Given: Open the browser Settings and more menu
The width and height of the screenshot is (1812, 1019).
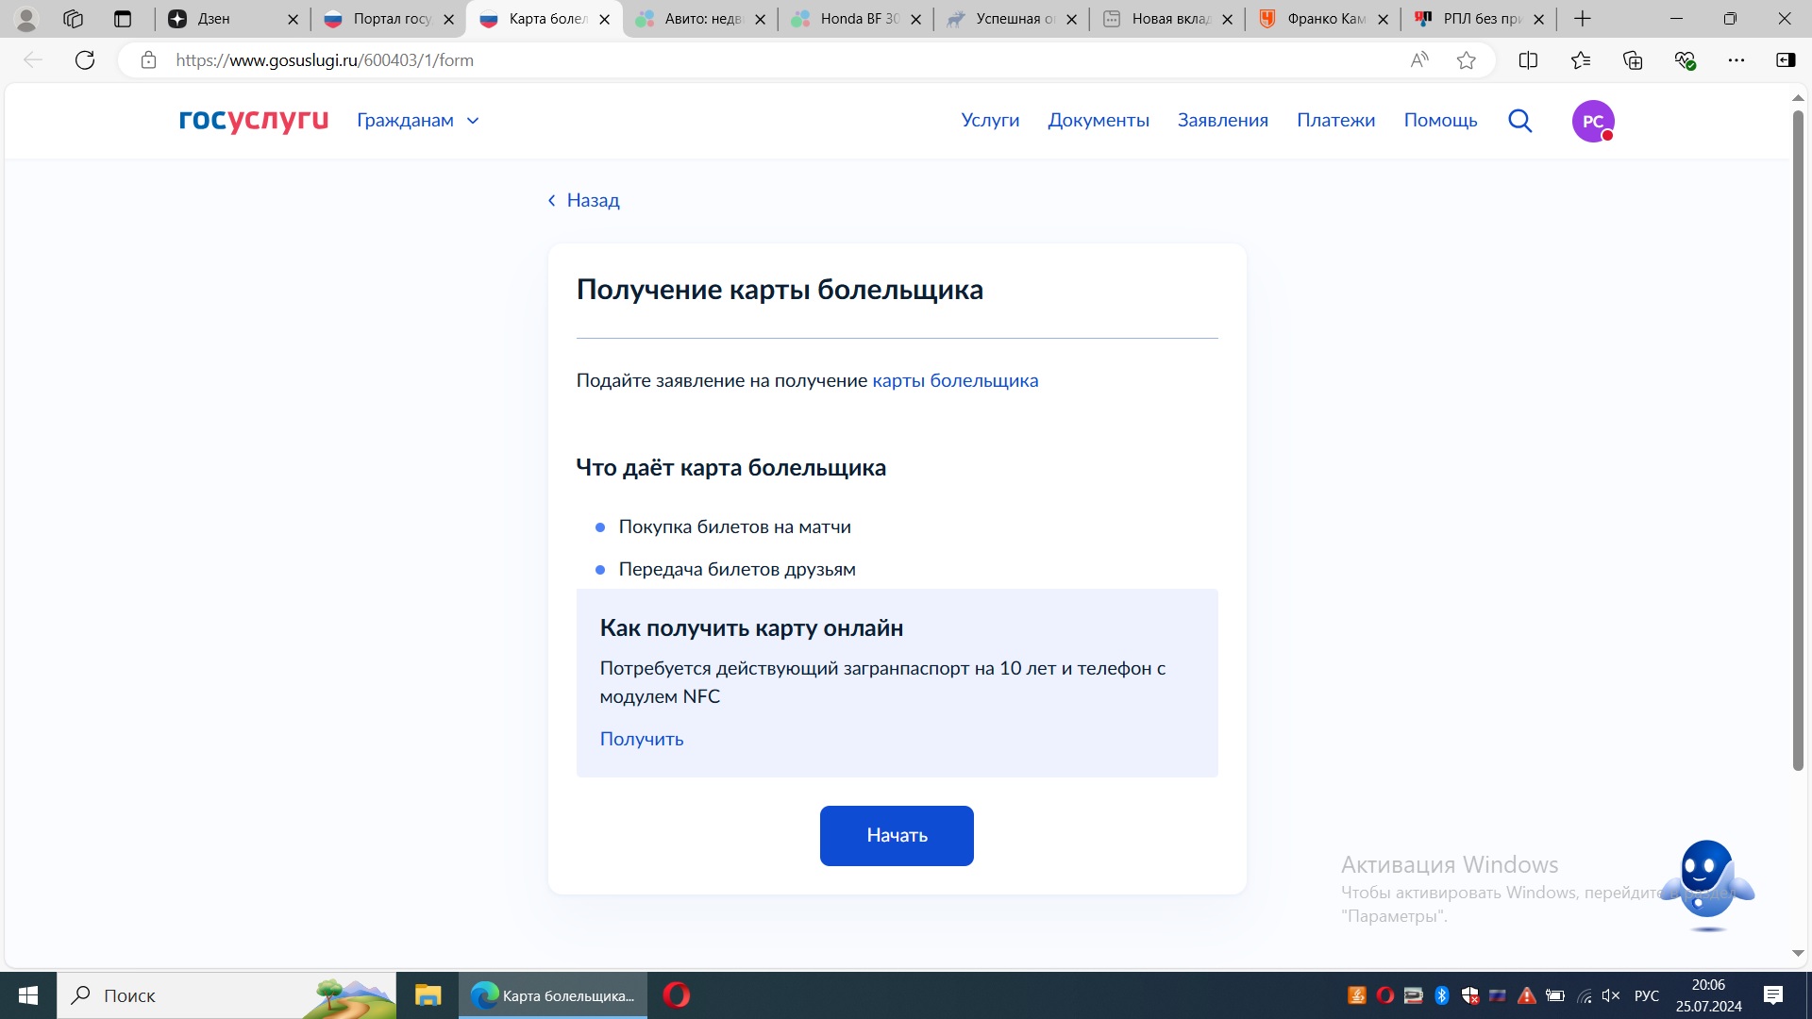Looking at the screenshot, I should pos(1736,60).
